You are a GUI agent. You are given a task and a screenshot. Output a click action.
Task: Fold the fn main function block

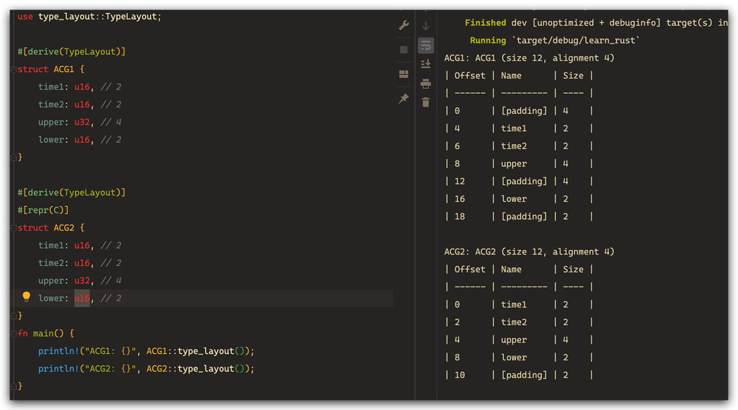(x=13, y=334)
